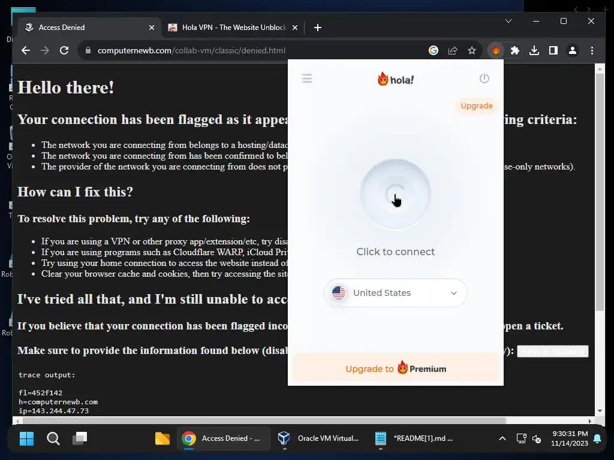614x460 pixels.
Task: Click the round connect button
Action: tap(396, 194)
